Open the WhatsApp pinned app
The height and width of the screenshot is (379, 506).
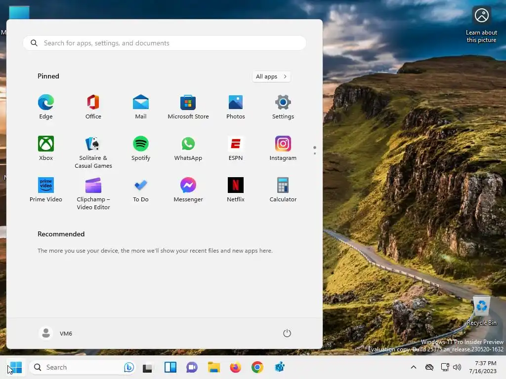click(188, 148)
